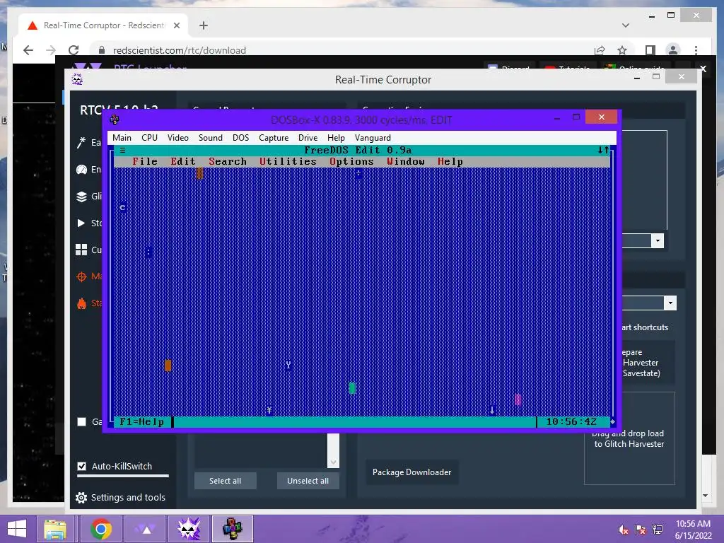The image size is (724, 543).
Task: Open the DOSBox-X Help menu
Action: pos(336,138)
